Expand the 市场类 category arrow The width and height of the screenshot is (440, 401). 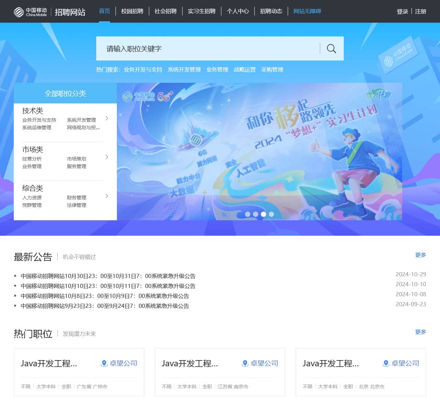click(107, 157)
